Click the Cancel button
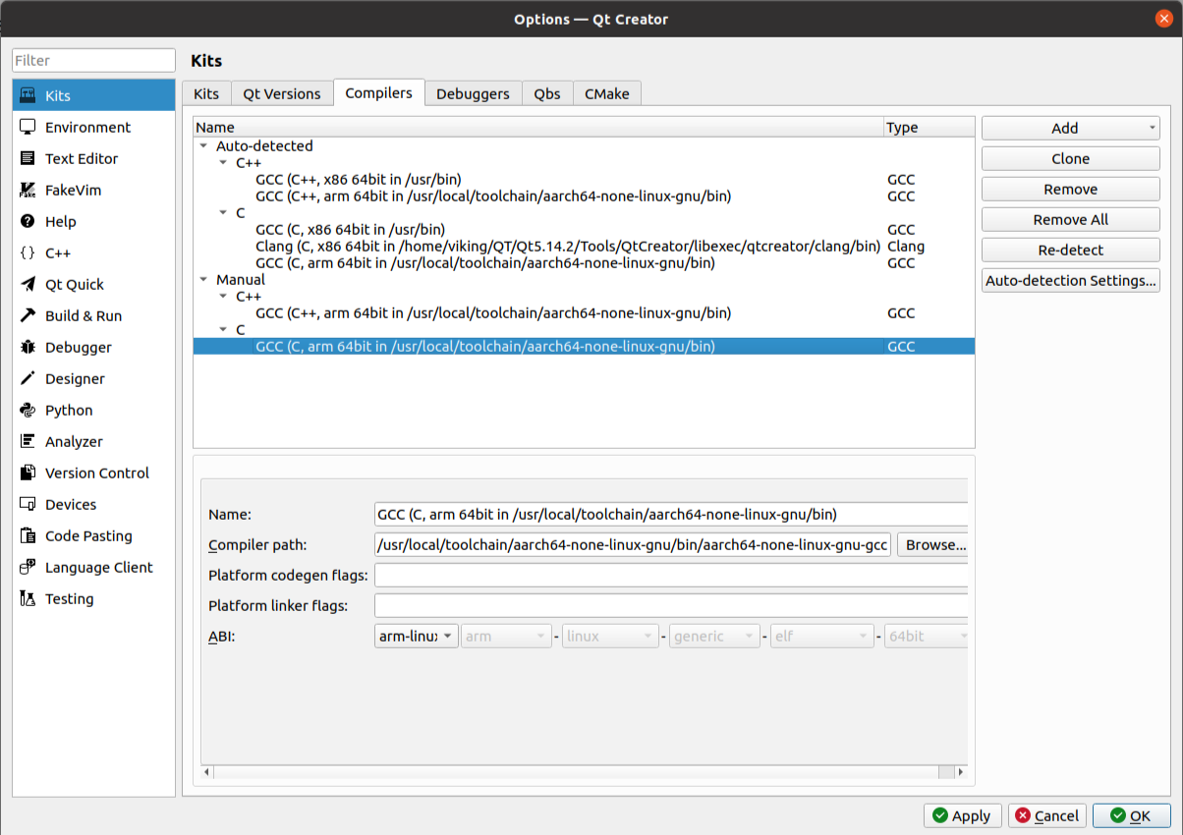The height and width of the screenshot is (835, 1183). click(1047, 815)
